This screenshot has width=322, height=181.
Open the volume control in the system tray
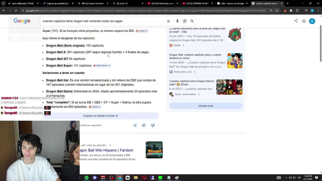290,178
